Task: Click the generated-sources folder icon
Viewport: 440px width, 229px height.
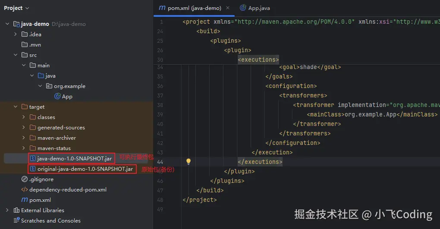Action: point(33,127)
